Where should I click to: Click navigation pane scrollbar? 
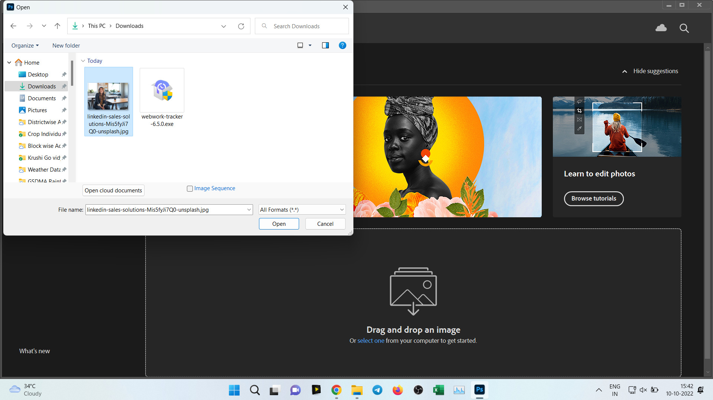coord(72,74)
